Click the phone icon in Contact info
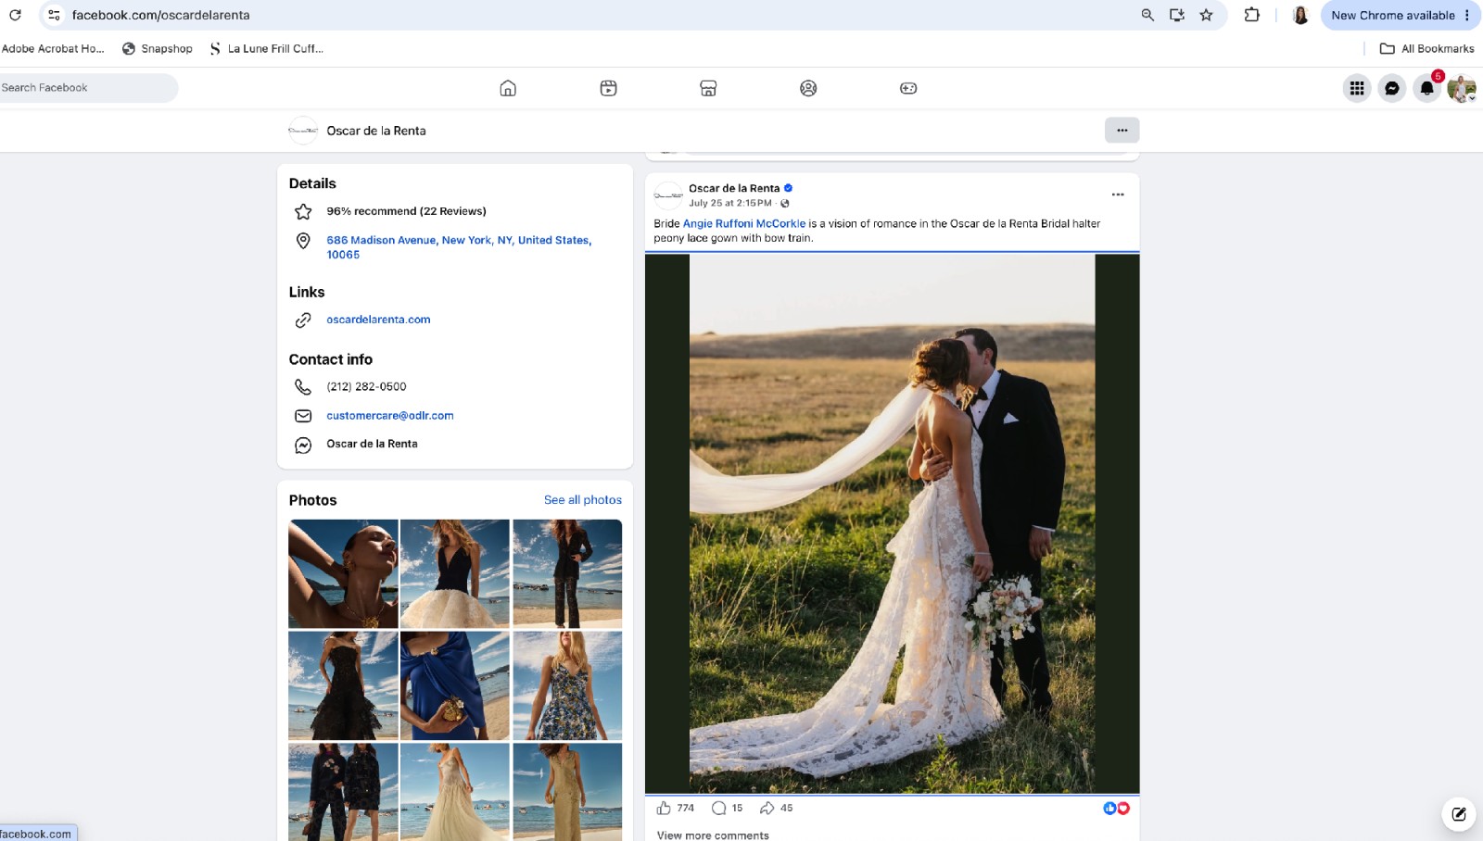Image resolution: width=1483 pixels, height=841 pixels. (x=303, y=387)
